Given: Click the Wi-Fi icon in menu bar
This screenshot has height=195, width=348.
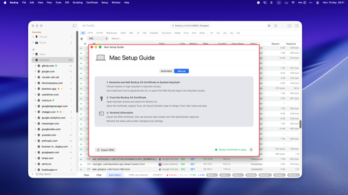Looking at the screenshot, I should [293, 3].
